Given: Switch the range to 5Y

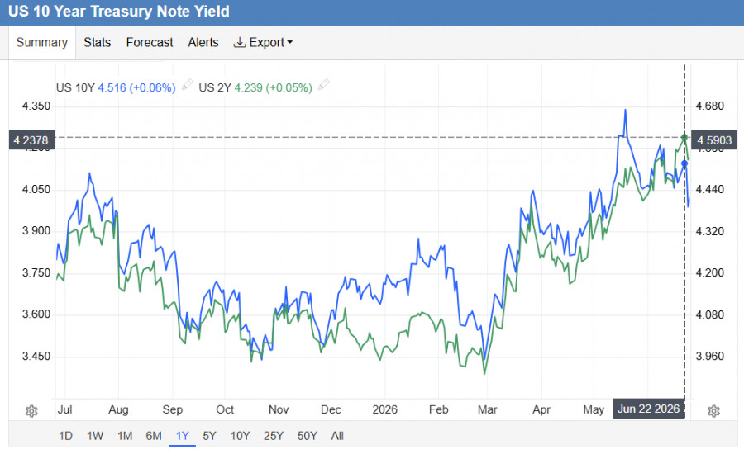Looking at the screenshot, I should pos(209,436).
